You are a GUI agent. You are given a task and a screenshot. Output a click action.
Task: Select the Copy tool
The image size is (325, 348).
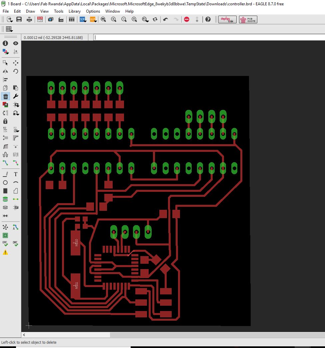click(5, 88)
